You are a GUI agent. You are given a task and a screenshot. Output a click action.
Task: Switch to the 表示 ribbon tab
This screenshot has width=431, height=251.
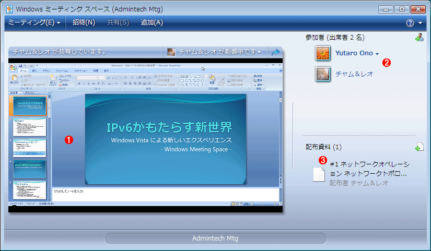[106, 71]
